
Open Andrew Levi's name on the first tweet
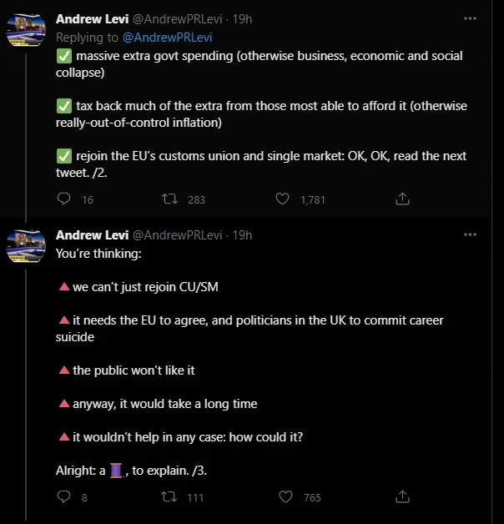(93, 19)
